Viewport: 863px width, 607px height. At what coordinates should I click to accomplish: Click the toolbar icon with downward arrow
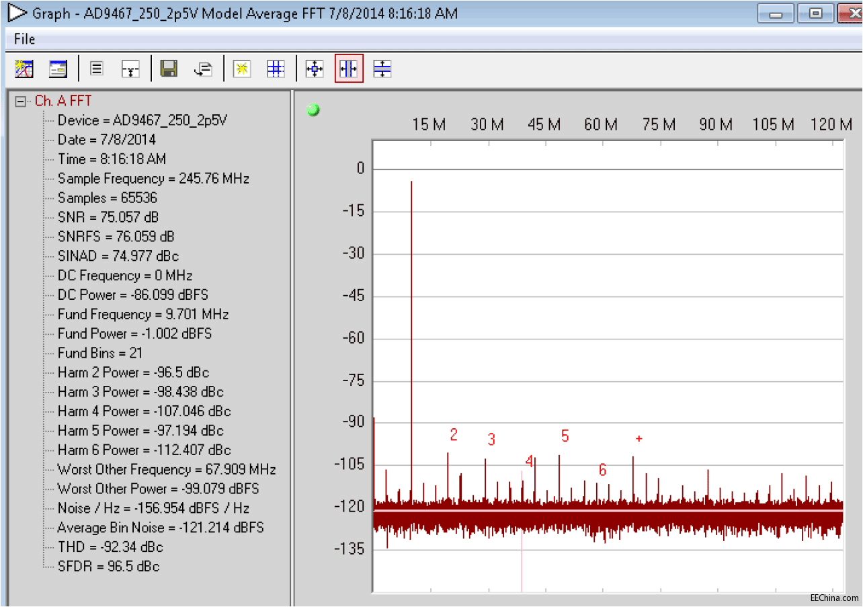(x=130, y=69)
